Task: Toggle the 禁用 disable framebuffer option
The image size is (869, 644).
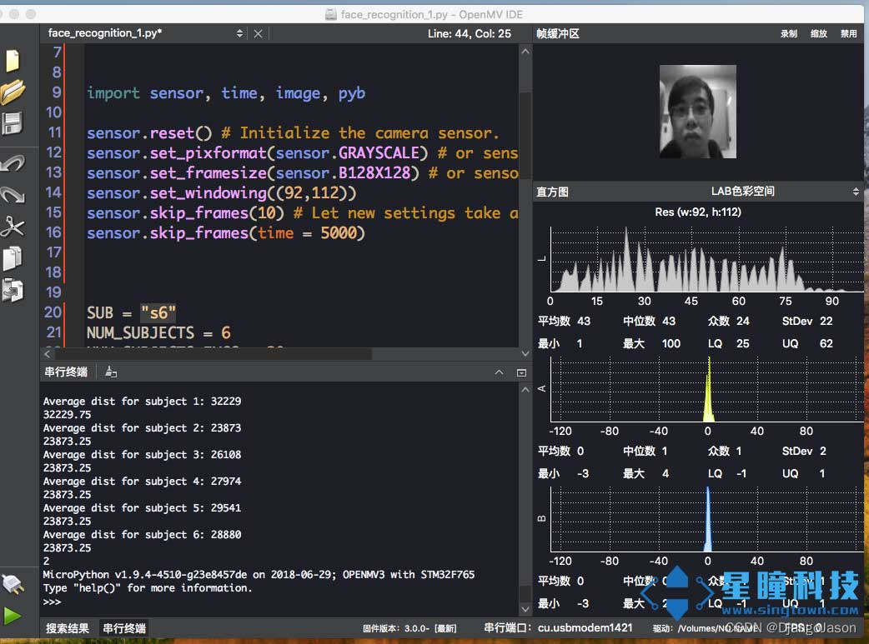Action: tap(848, 33)
